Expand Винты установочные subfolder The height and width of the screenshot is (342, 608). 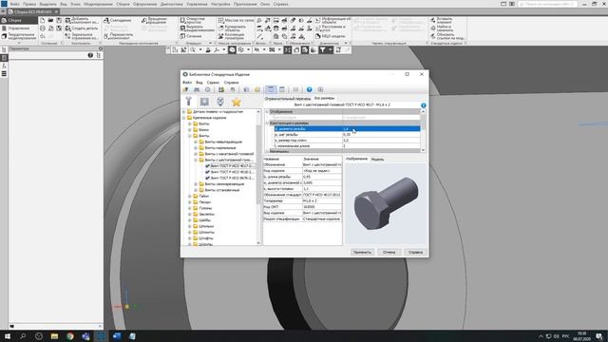click(196, 190)
